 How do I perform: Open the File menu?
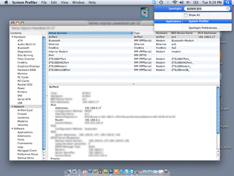pos(44,2)
